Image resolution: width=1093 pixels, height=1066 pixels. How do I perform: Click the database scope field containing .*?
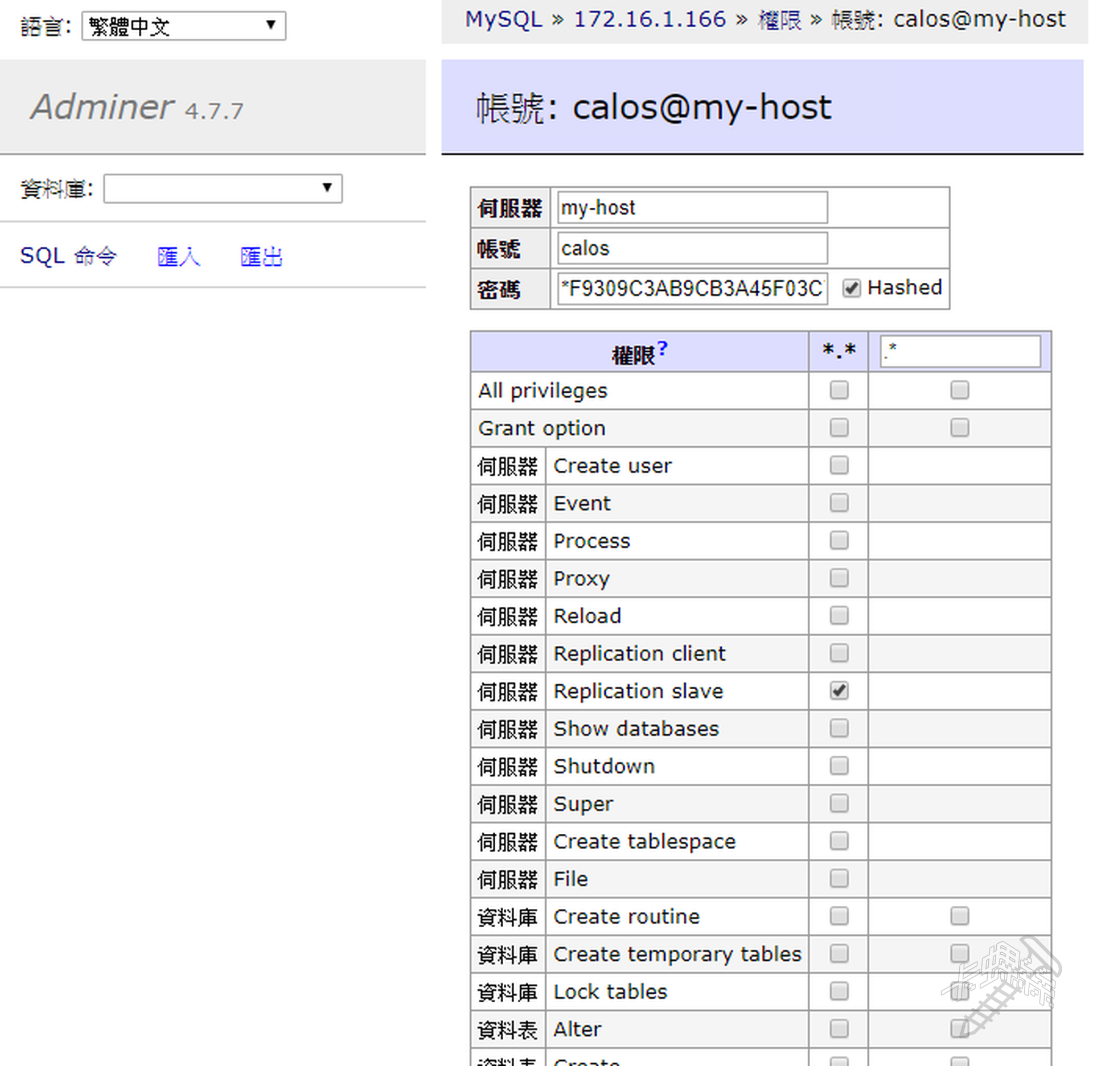pos(960,351)
